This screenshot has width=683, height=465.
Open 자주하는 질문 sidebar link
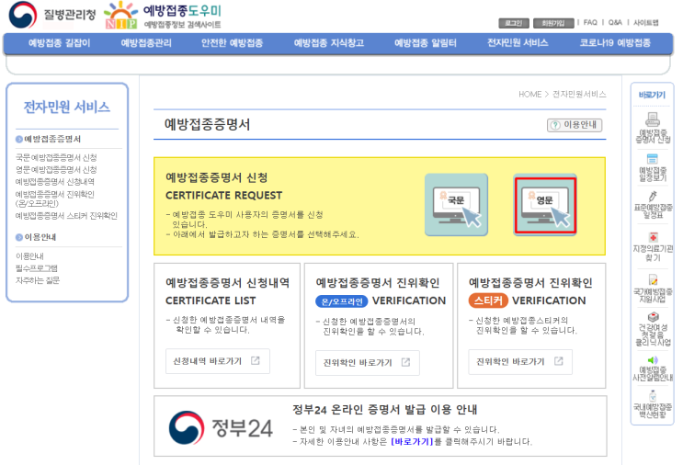[38, 280]
